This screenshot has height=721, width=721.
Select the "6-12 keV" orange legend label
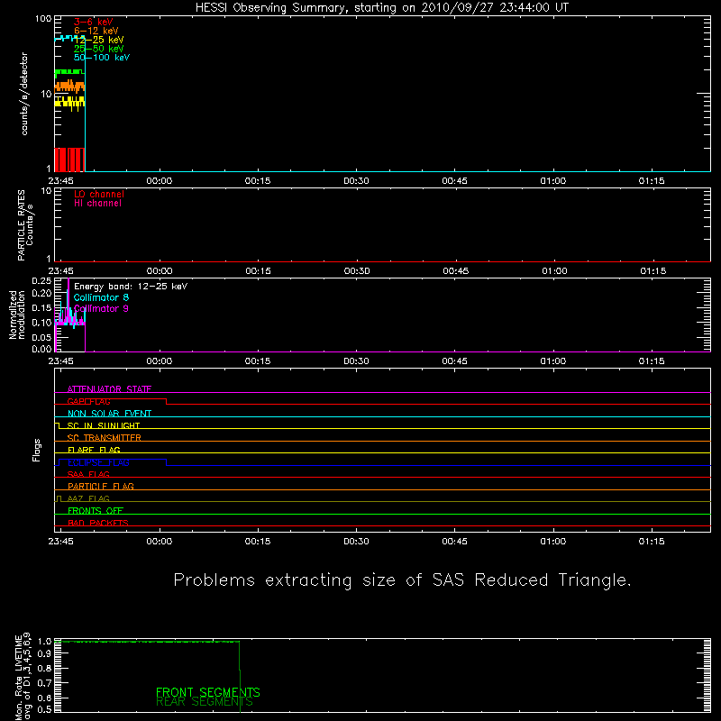coord(96,31)
